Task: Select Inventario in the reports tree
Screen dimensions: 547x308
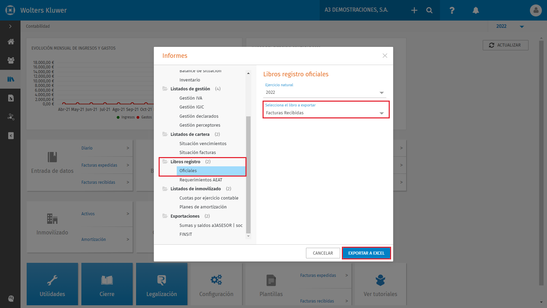Action: [x=190, y=80]
